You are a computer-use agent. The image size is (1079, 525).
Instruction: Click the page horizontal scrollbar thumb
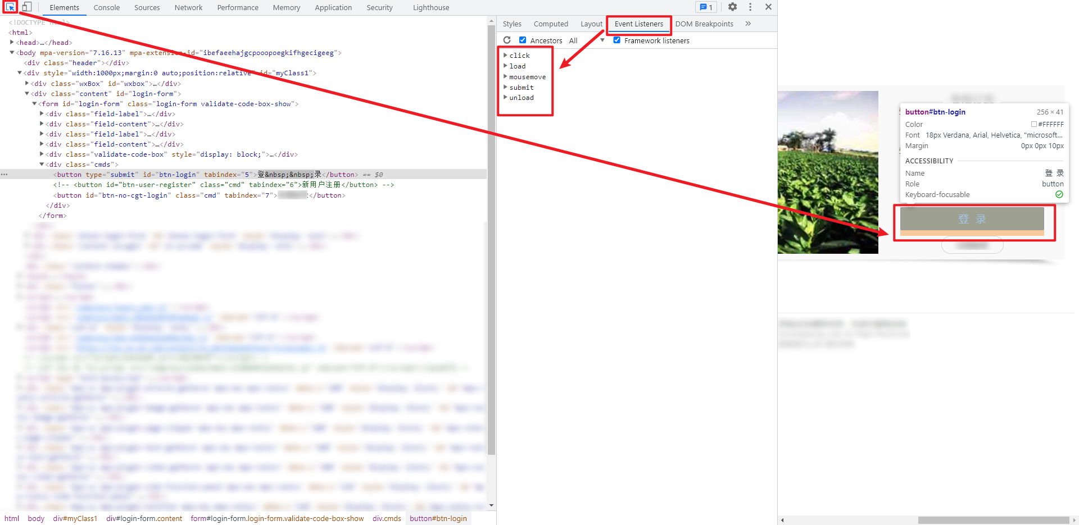[x=994, y=520]
